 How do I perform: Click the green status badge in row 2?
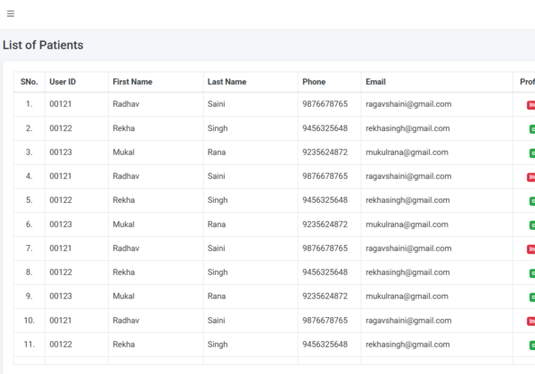click(531, 128)
